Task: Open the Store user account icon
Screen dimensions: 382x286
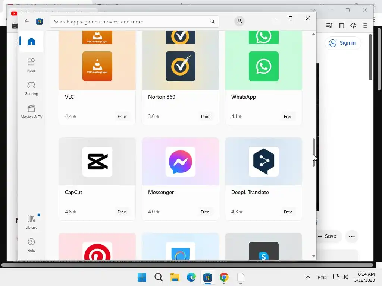Action: [239, 21]
